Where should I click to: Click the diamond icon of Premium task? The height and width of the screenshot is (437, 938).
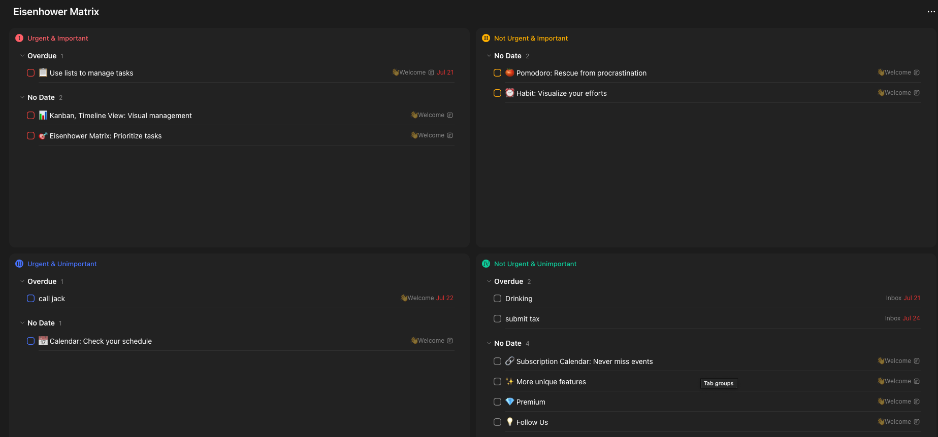point(510,402)
